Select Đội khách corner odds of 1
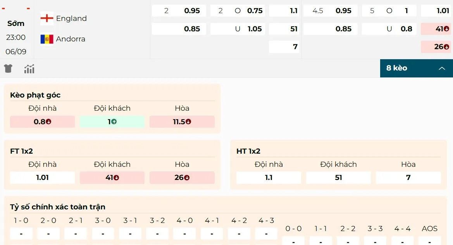The width and height of the screenshot is (453, 245). [x=112, y=122]
